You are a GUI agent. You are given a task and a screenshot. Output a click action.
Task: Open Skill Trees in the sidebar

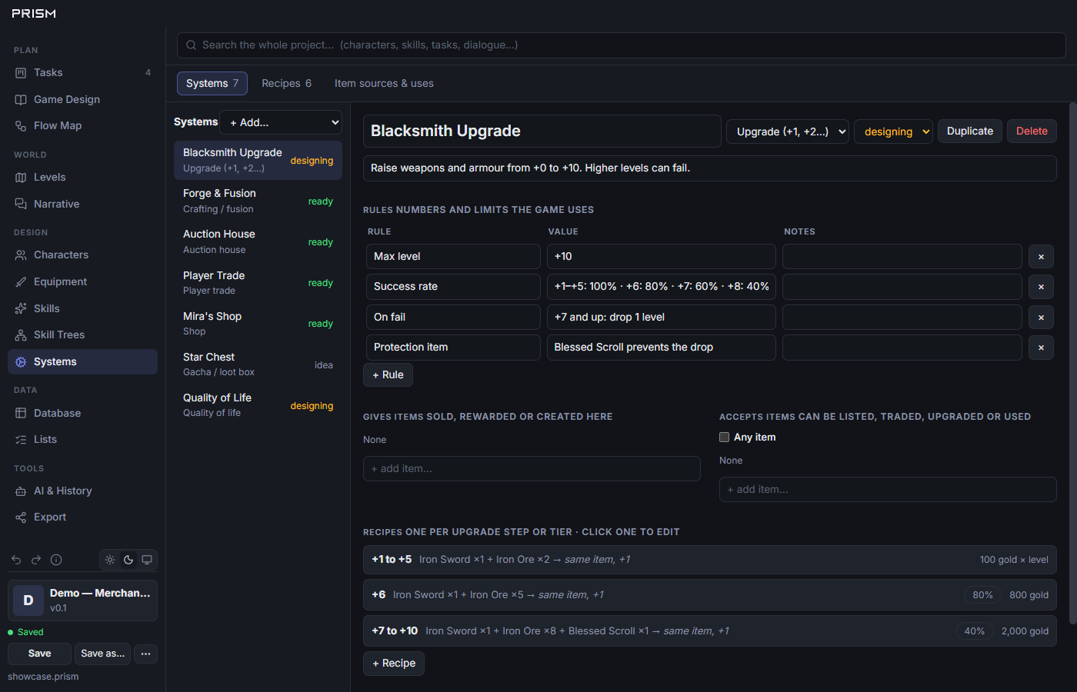coord(82,334)
